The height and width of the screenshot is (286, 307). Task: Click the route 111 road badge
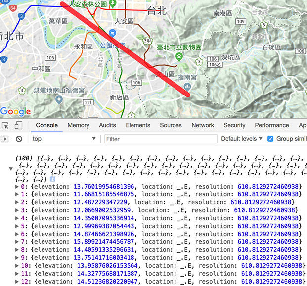[88, 102]
